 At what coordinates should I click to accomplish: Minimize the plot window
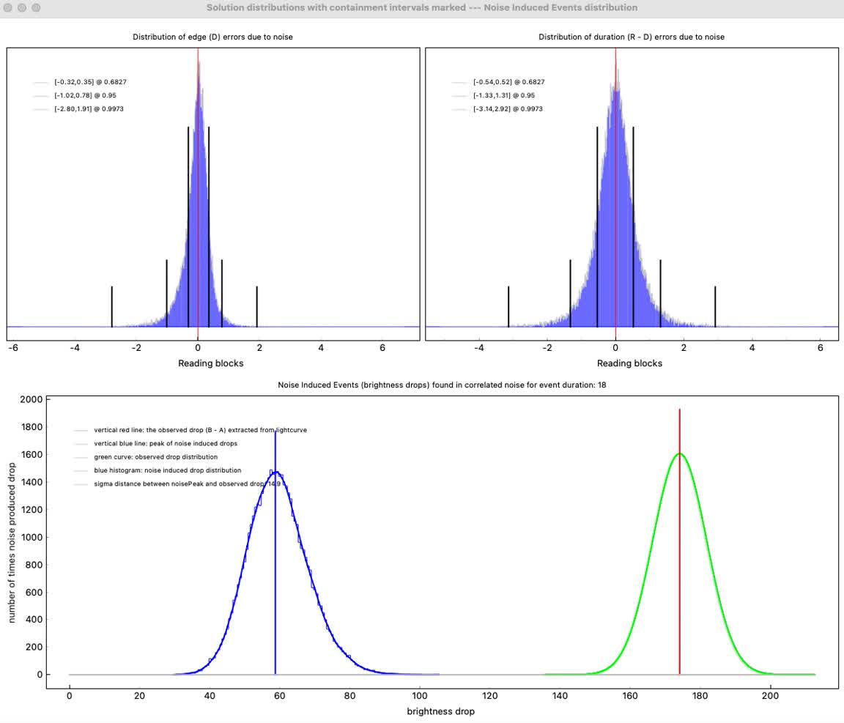pos(21,8)
